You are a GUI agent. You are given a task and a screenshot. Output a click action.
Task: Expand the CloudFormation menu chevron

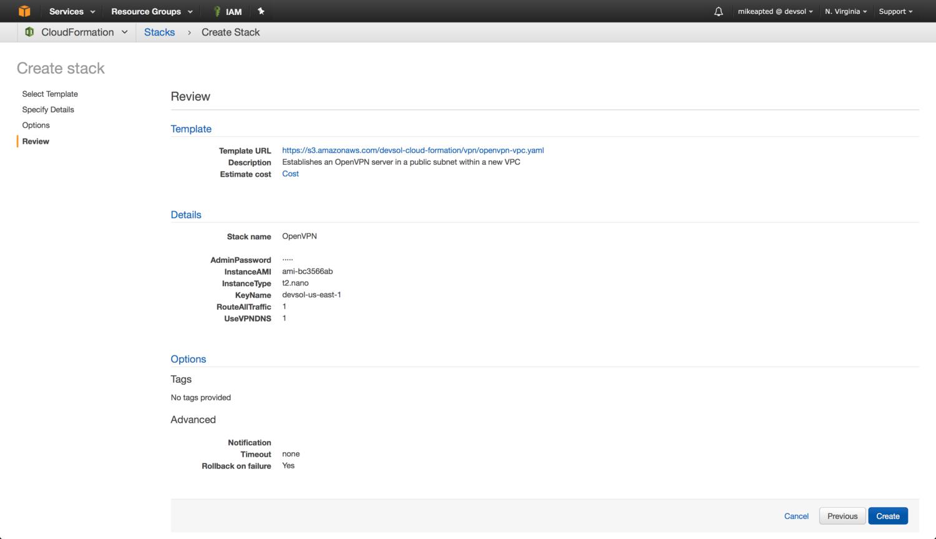(x=125, y=32)
